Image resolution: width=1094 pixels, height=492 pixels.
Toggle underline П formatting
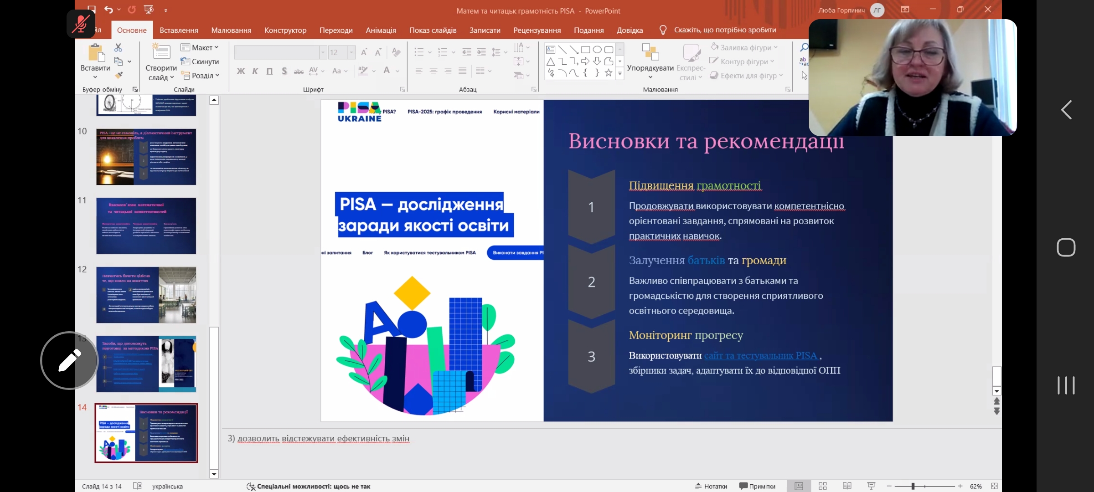tap(269, 71)
